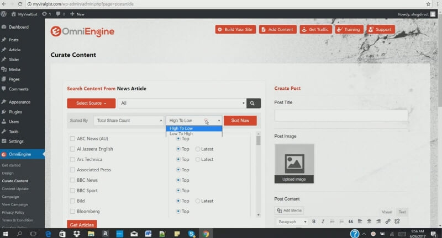Image resolution: width=442 pixels, height=238 pixels.
Task: Choose the Latest radio for Al Jazeera English
Action: 198,149
